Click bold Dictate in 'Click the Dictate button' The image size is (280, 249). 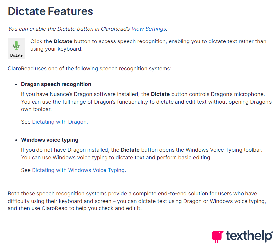pyautogui.click(x=63, y=41)
